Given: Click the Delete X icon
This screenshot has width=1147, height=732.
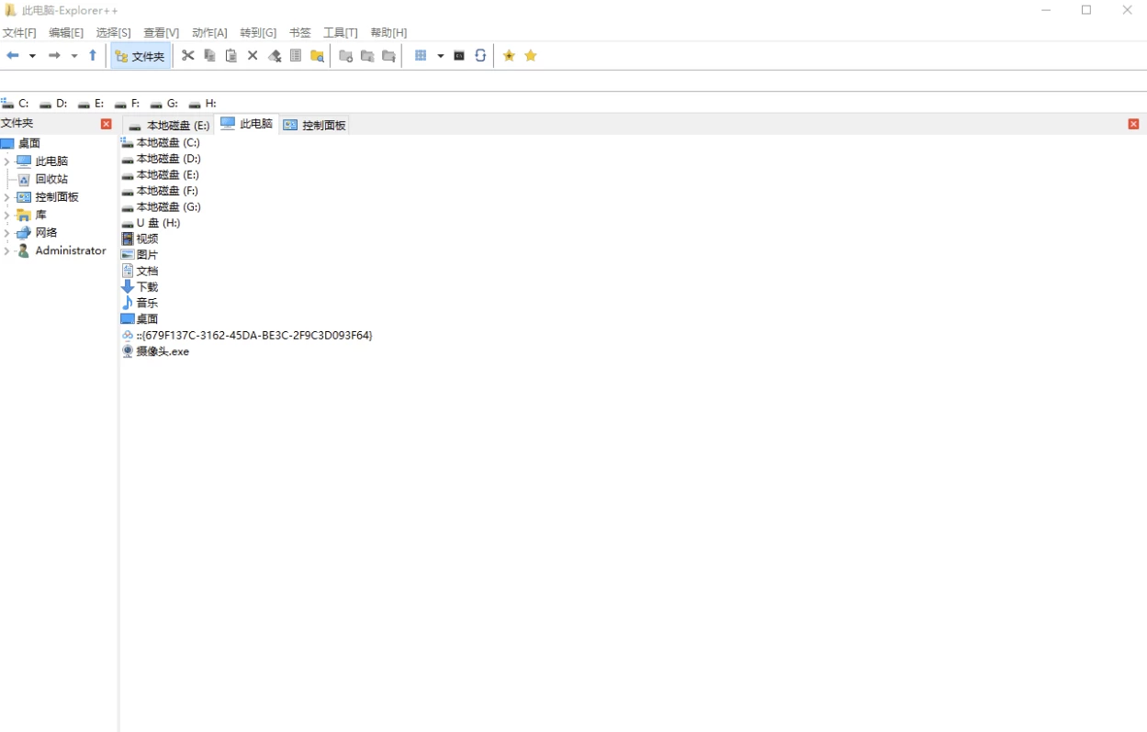Looking at the screenshot, I should point(253,56).
